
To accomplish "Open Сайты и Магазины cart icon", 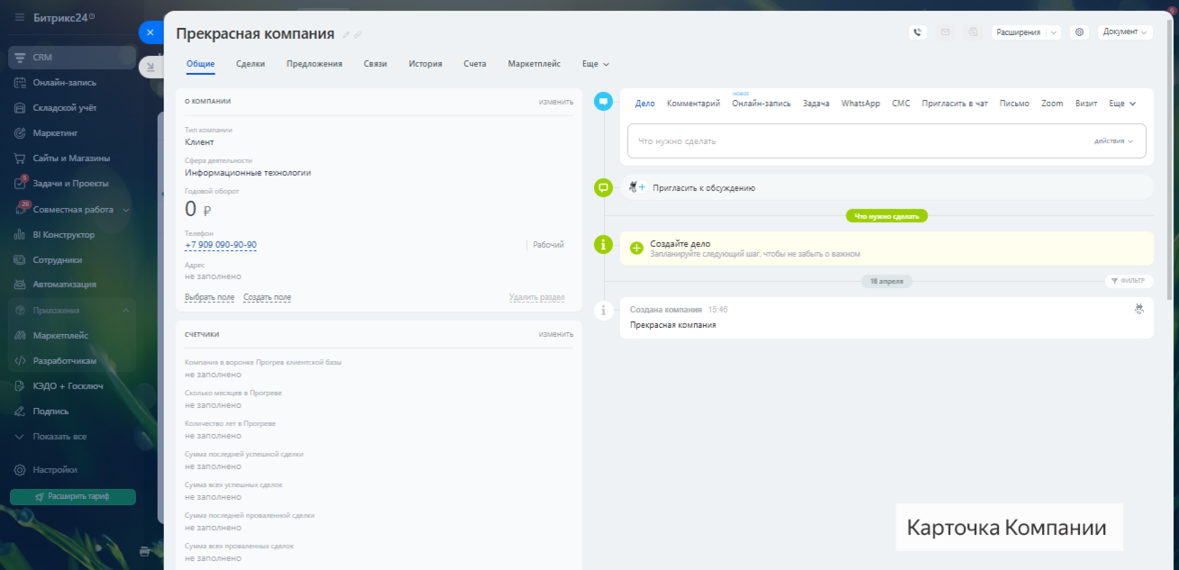I will [20, 158].
